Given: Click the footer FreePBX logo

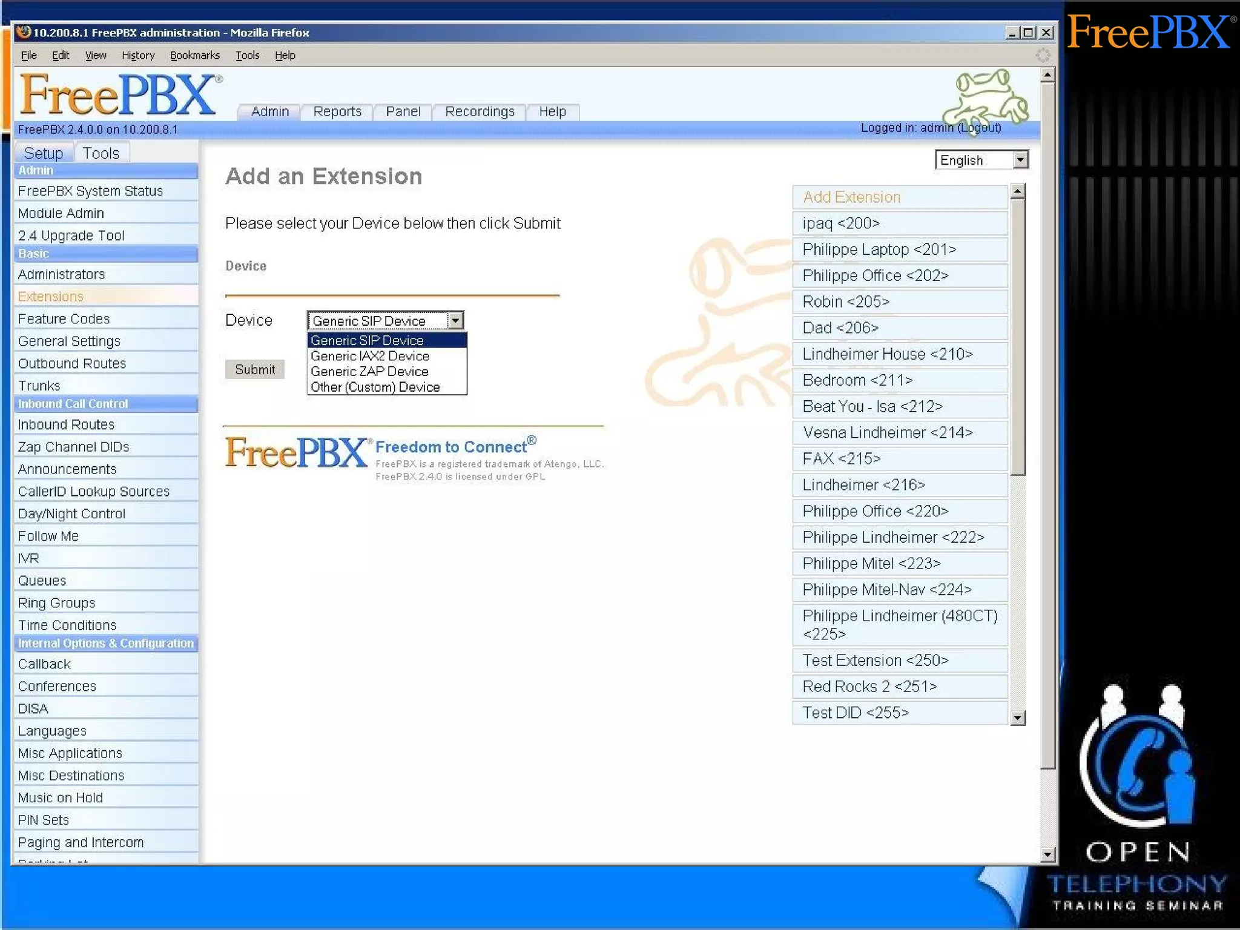Looking at the screenshot, I should click(x=295, y=453).
